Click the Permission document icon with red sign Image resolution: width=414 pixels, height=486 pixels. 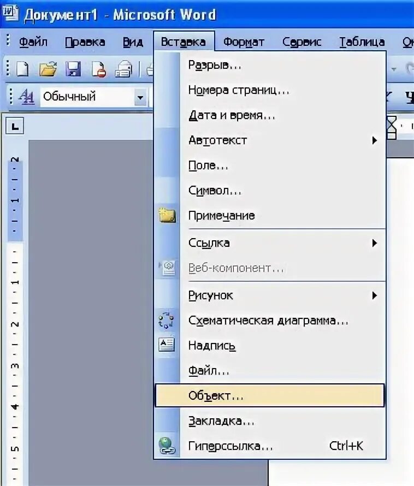[x=99, y=68]
